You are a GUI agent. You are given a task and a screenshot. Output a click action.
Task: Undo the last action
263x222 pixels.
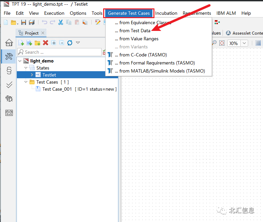(45, 22)
